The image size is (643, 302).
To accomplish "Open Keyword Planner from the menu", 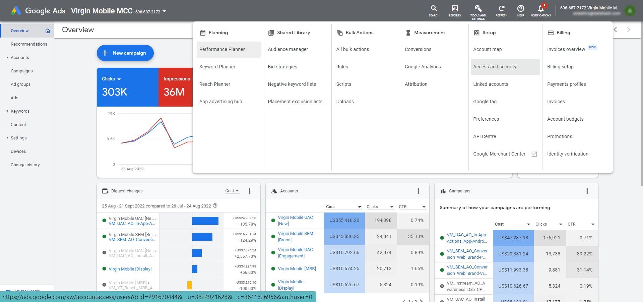I will [x=217, y=67].
